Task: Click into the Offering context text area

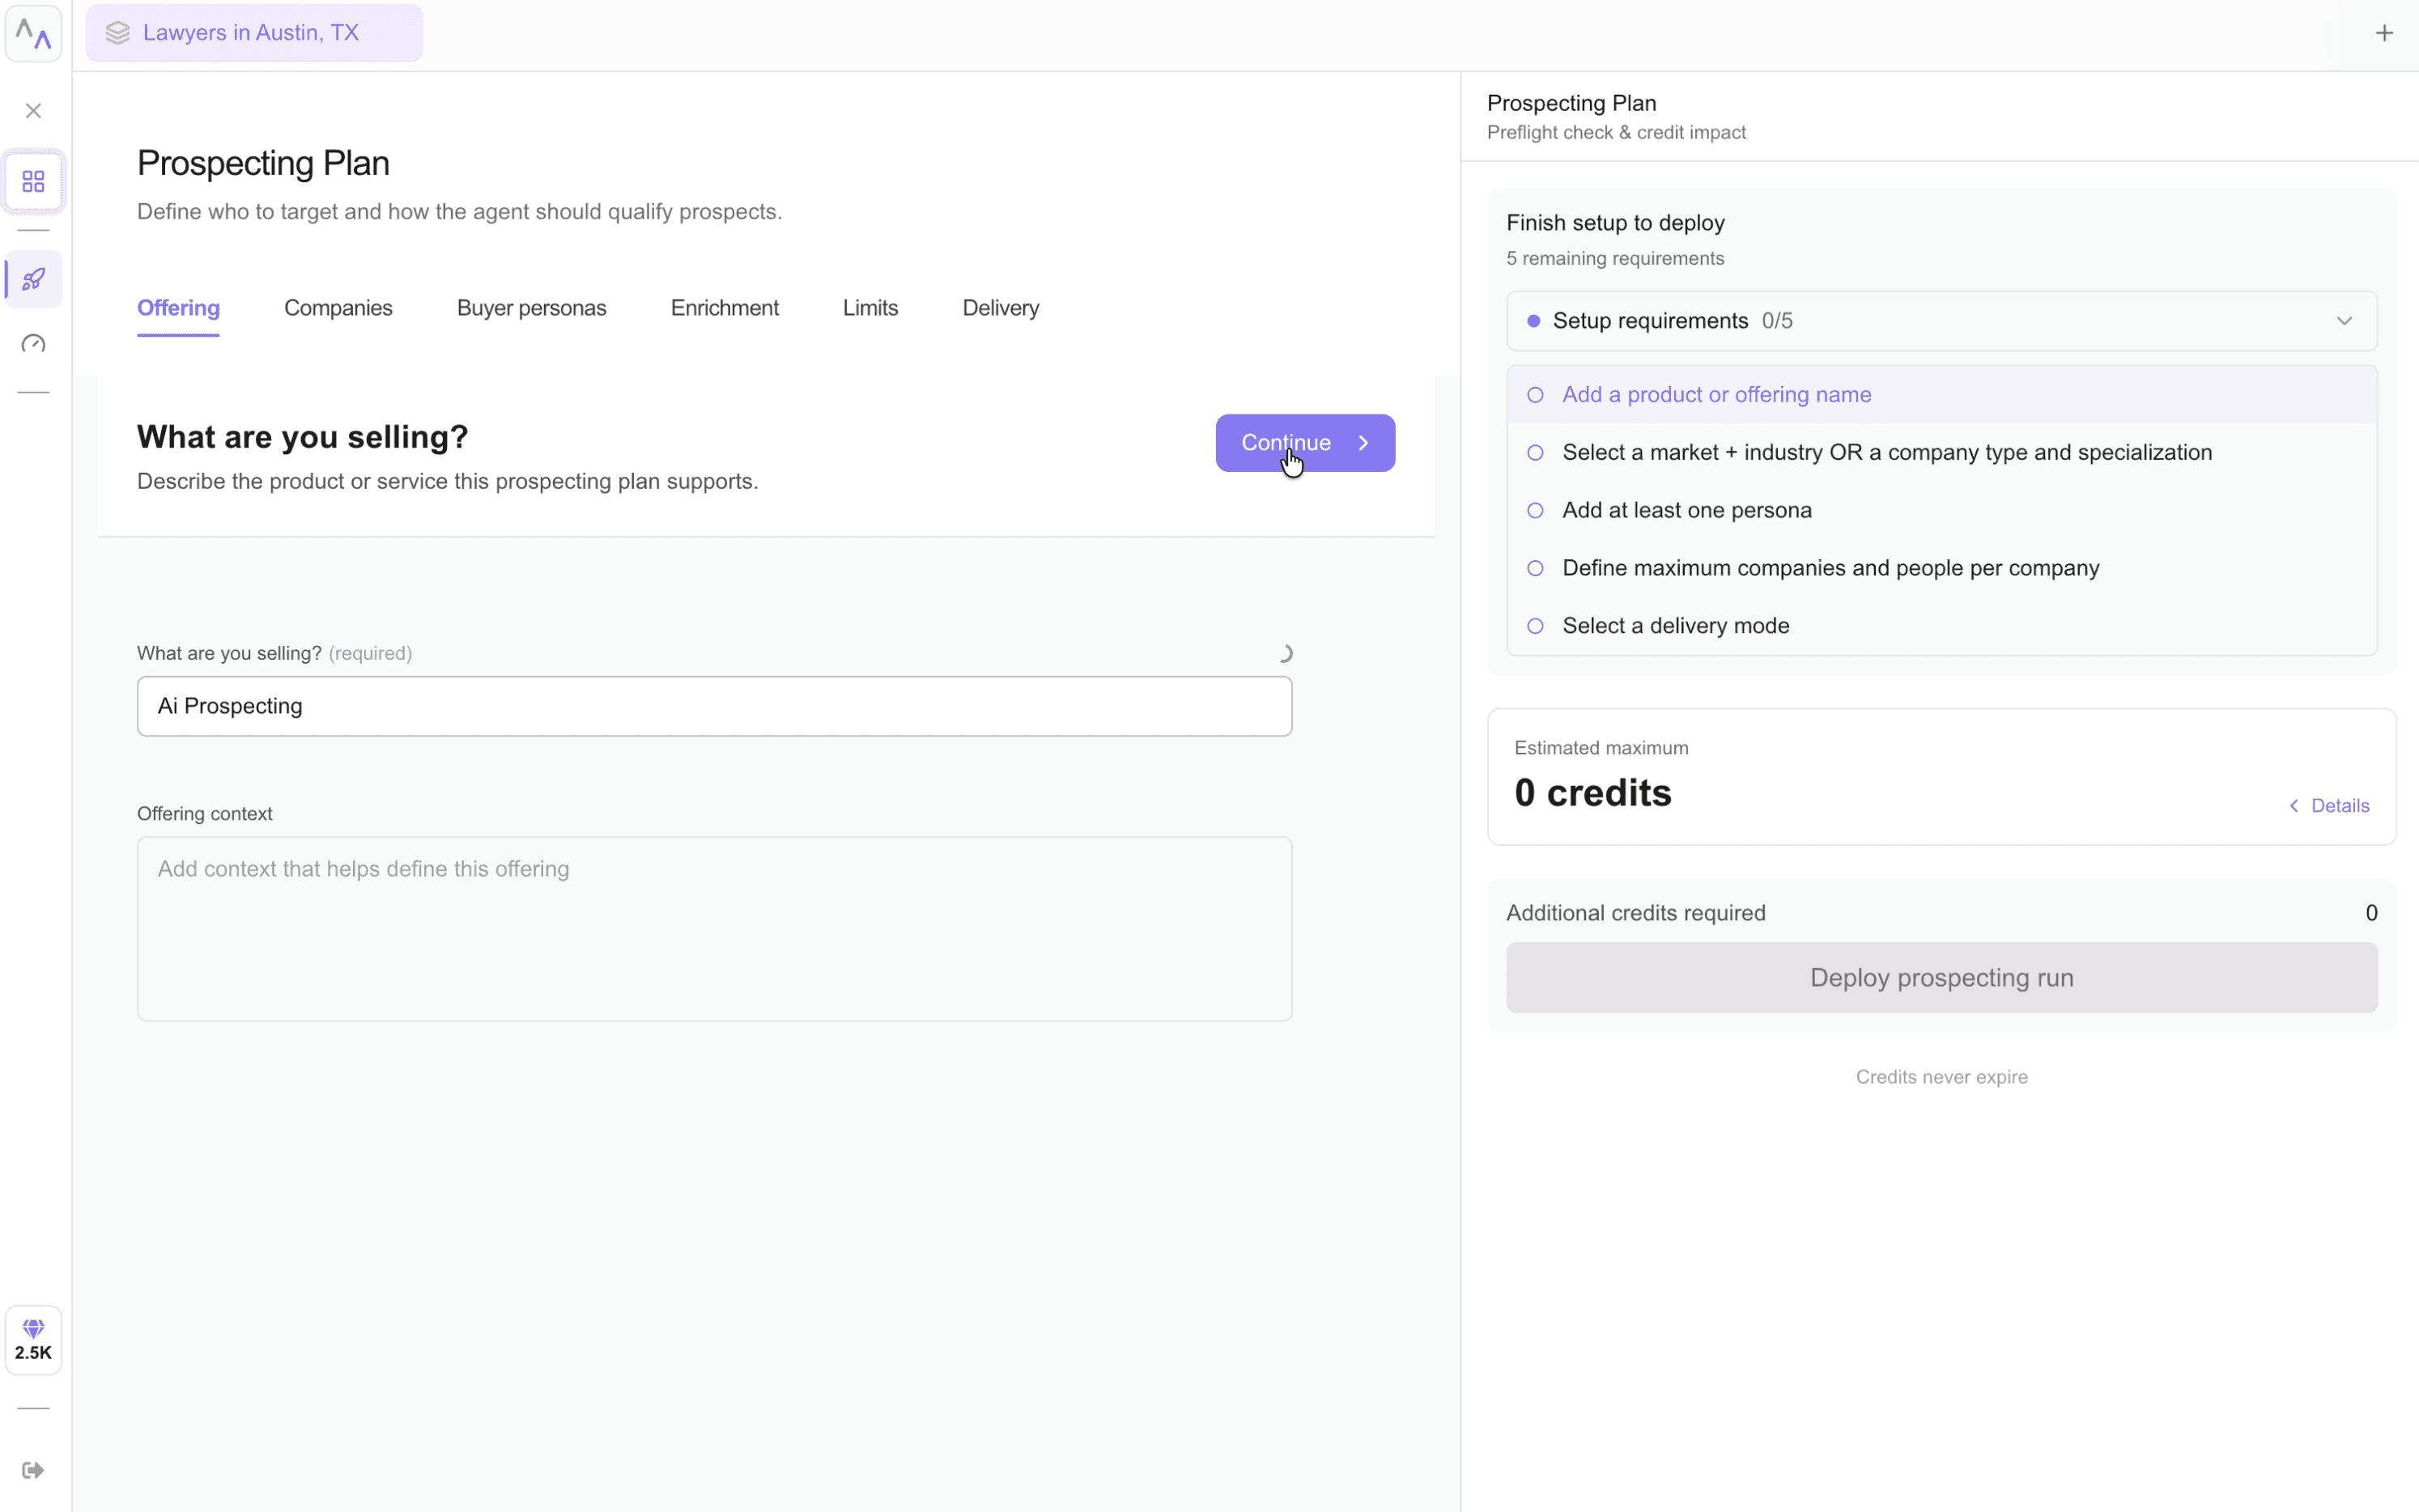Action: (x=714, y=928)
